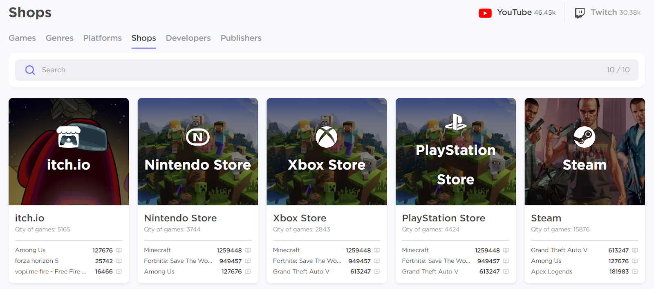Open the Developers tab
This screenshot has width=654, height=289.
188,38
